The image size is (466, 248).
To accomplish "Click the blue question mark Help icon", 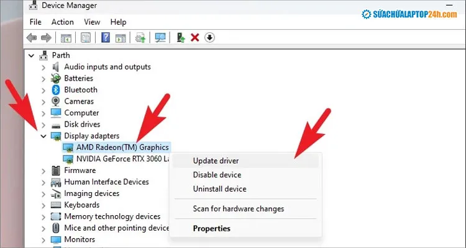I will pyautogui.click(x=106, y=38).
